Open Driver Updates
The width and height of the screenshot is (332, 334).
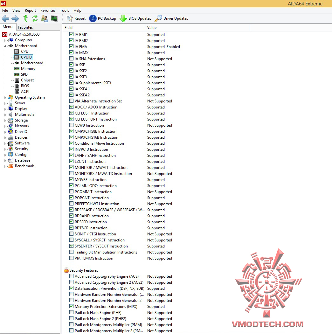[171, 18]
